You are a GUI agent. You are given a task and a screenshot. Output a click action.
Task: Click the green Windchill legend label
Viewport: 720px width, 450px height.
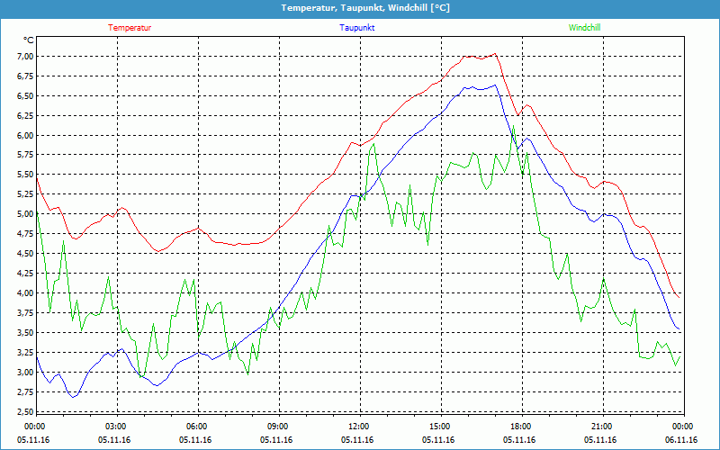click(x=585, y=28)
